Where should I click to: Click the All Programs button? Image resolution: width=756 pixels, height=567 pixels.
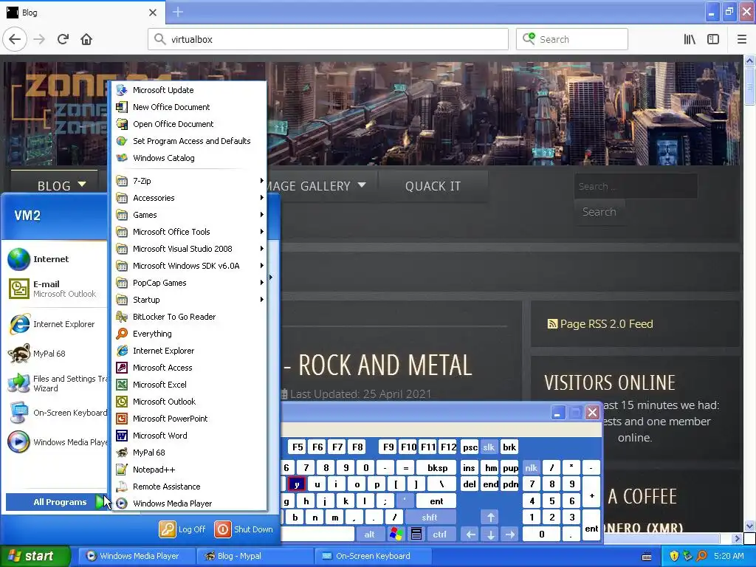(x=58, y=502)
